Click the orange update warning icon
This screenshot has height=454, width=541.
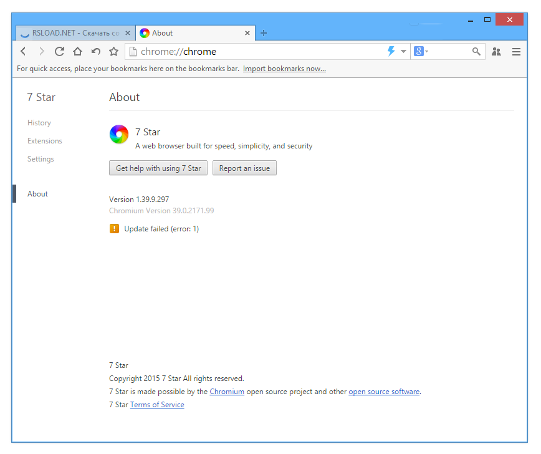pyautogui.click(x=114, y=228)
